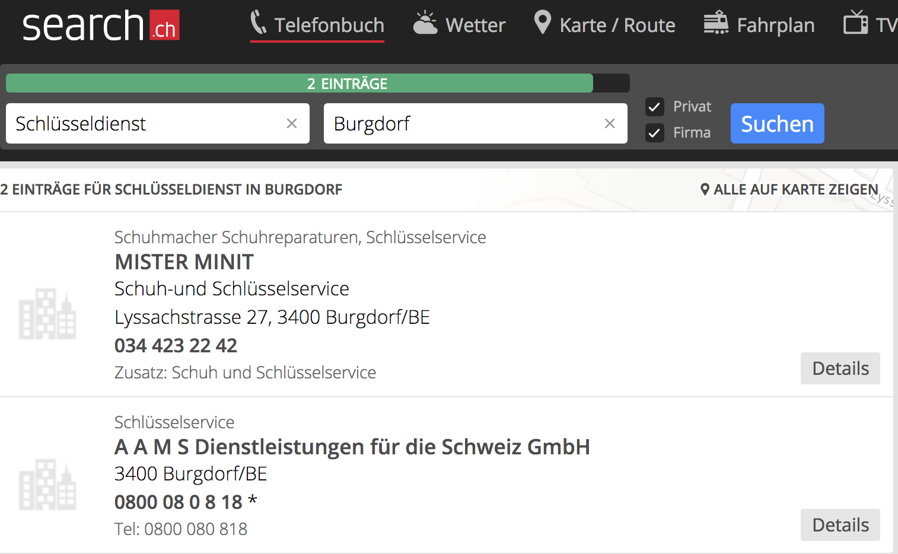This screenshot has height=554, width=898.
Task: Click the Fahrplan train icon
Action: (716, 23)
